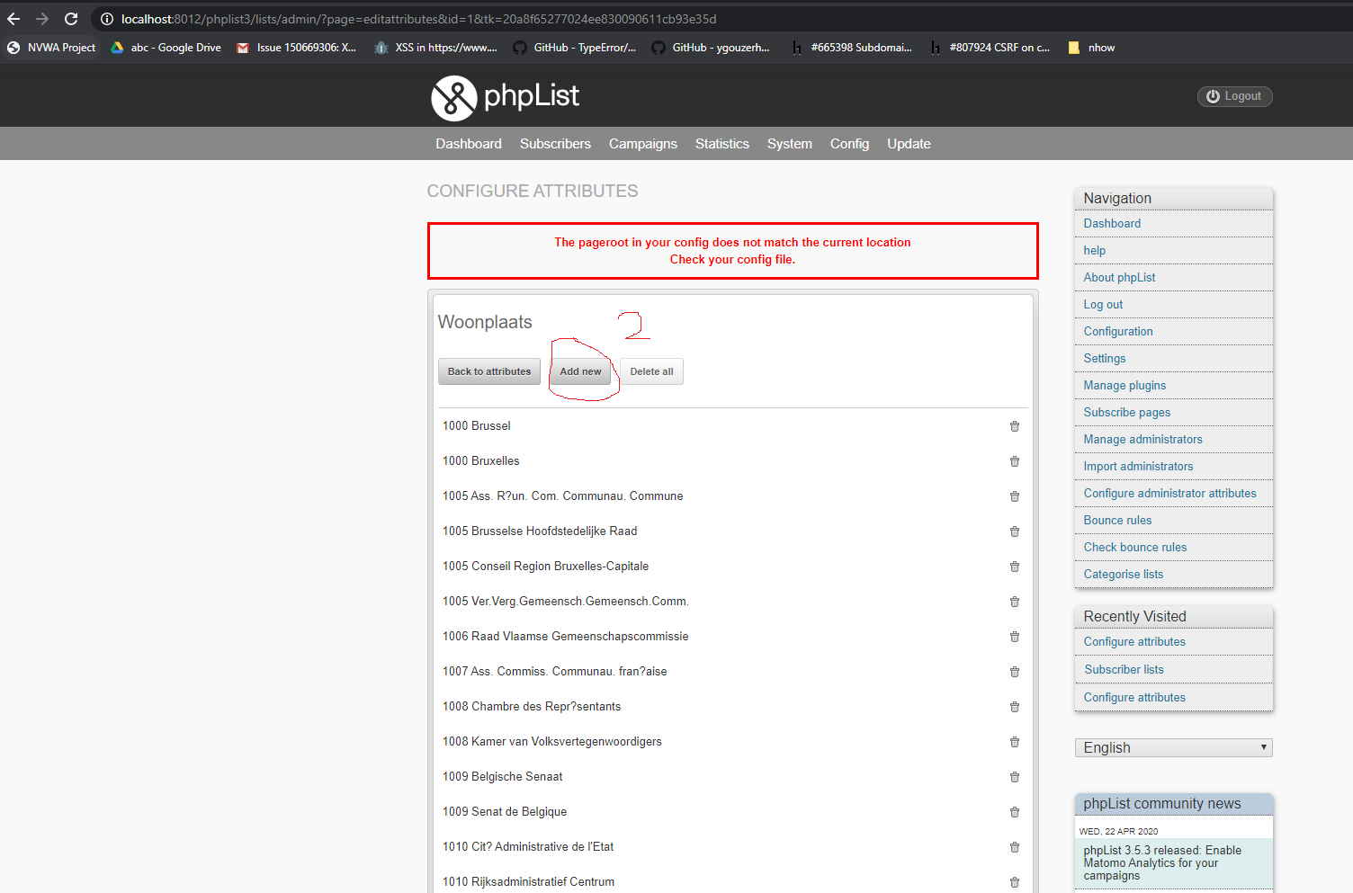
Task: Open GitHub - ygouzerh bookmark
Action: point(711,48)
